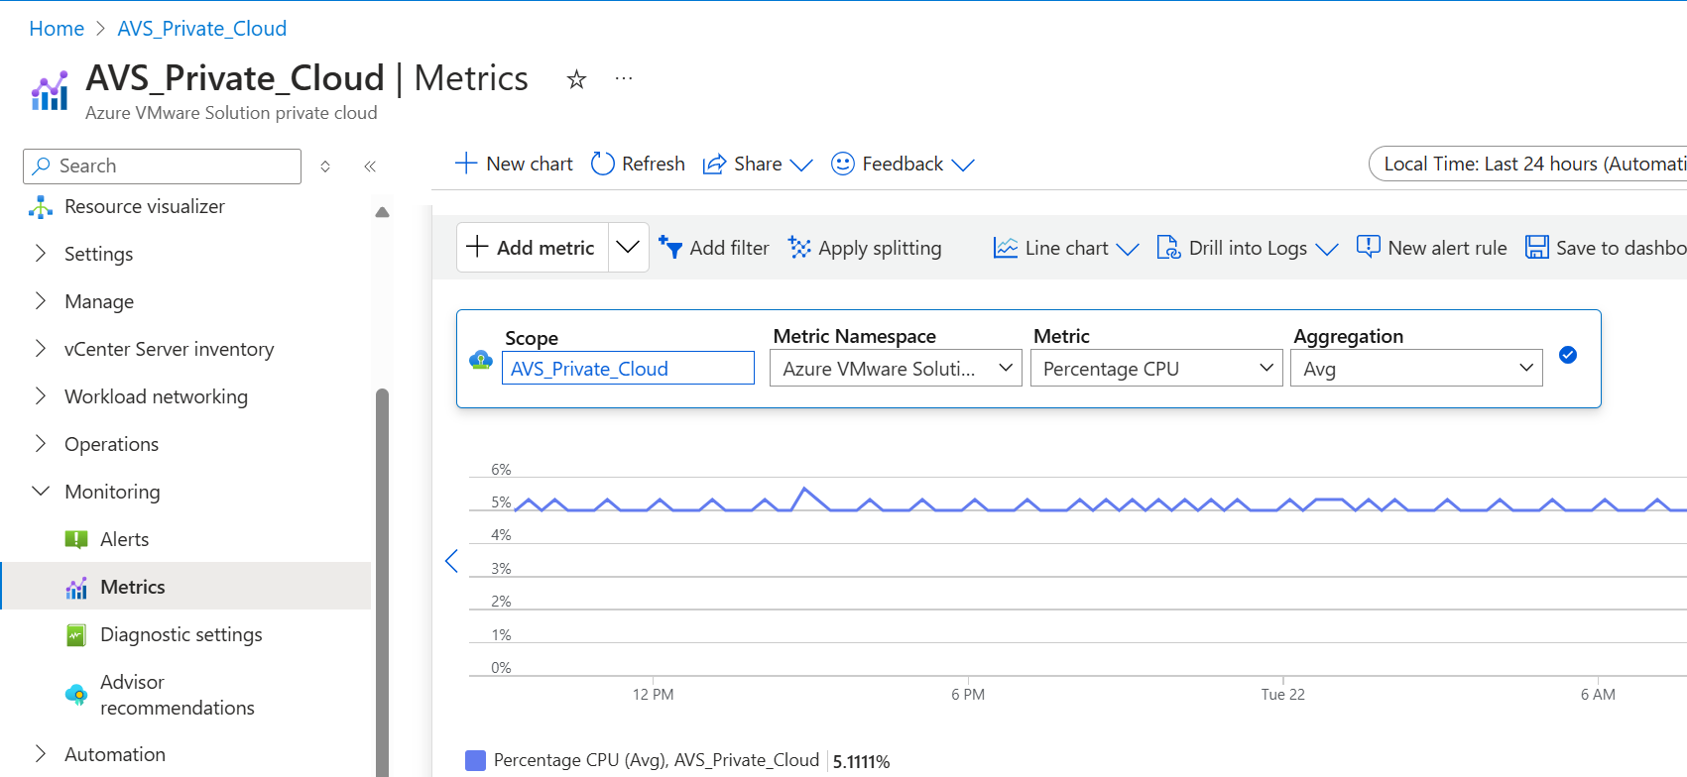Image resolution: width=1687 pixels, height=777 pixels.
Task: Click the Percentage CPU legend color swatch
Action: pyautogui.click(x=475, y=760)
